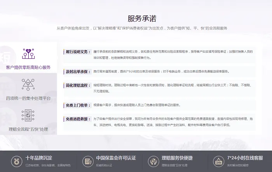Click the medal icon beside 十年品牌沉淀
Viewport: 272px width, 172px height.
(16, 161)
